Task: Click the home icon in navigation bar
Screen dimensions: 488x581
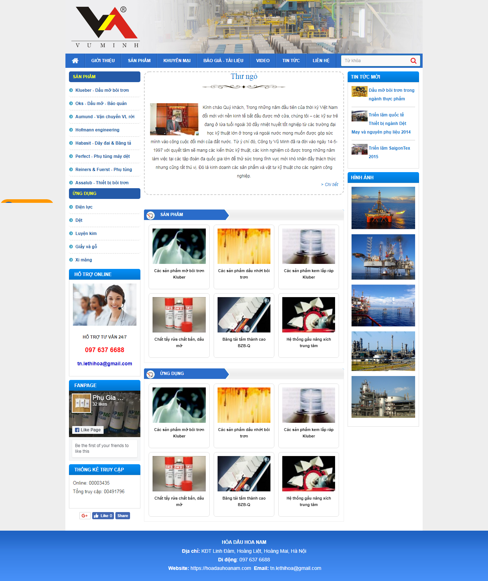Action: 75,61
